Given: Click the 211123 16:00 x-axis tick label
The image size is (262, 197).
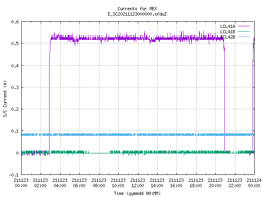Looking at the screenshot, I should [x=176, y=183].
